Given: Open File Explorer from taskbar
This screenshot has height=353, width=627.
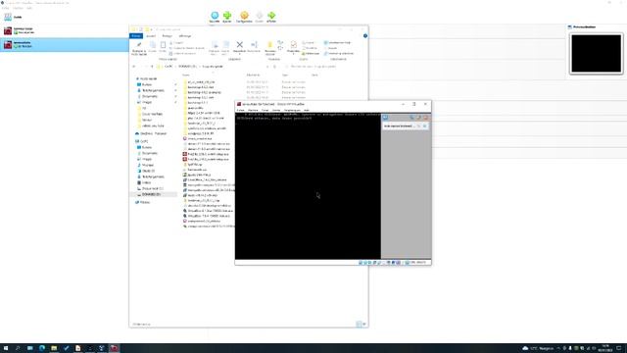Looking at the screenshot, I should click(54, 348).
